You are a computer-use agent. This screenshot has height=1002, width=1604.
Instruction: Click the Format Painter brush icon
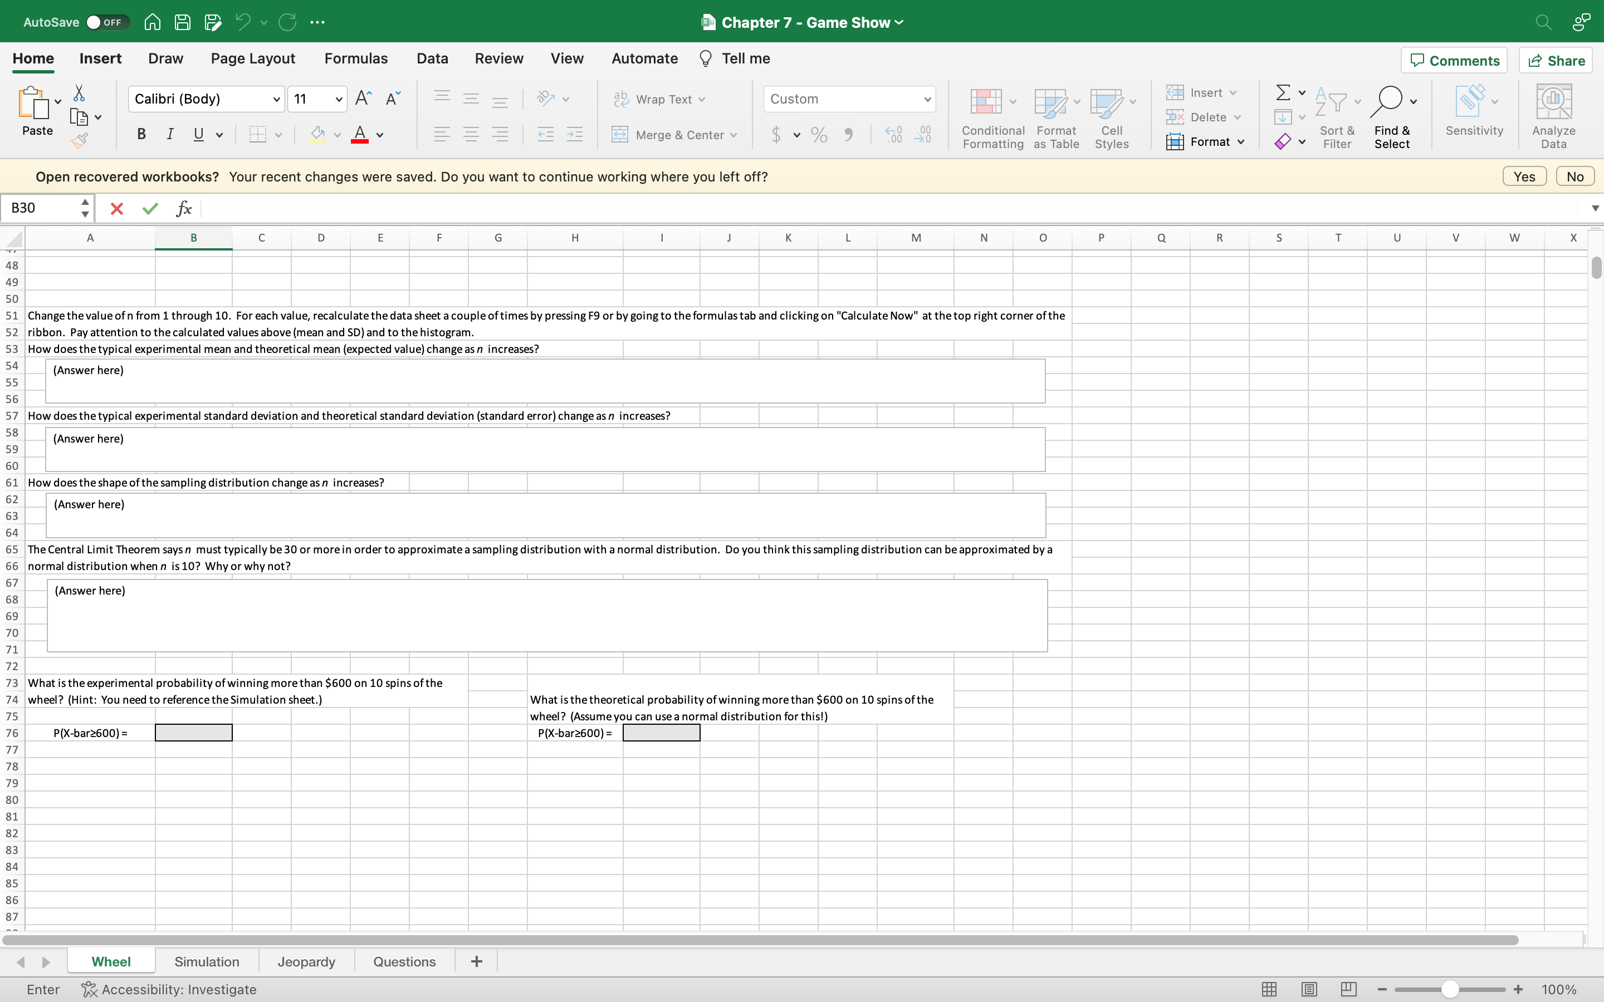79,140
